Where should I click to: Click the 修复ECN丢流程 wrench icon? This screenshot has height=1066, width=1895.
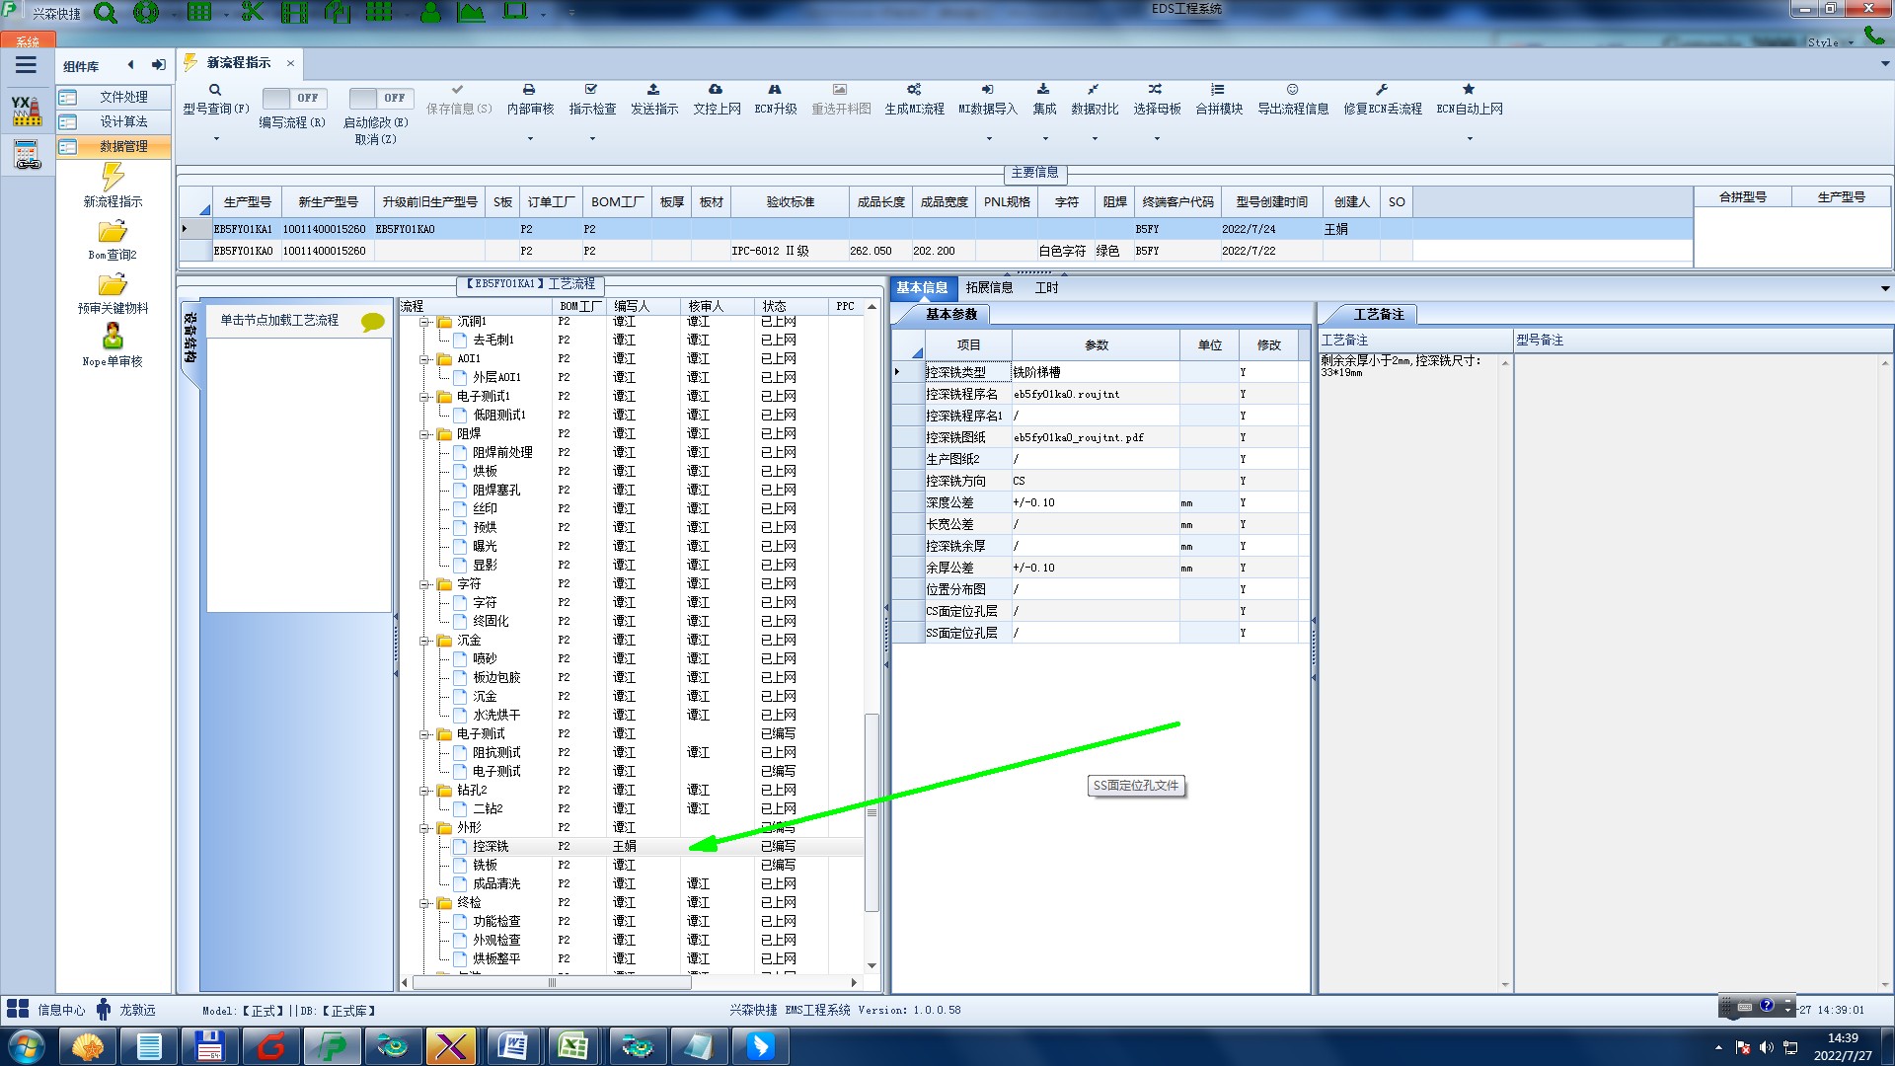(1382, 90)
